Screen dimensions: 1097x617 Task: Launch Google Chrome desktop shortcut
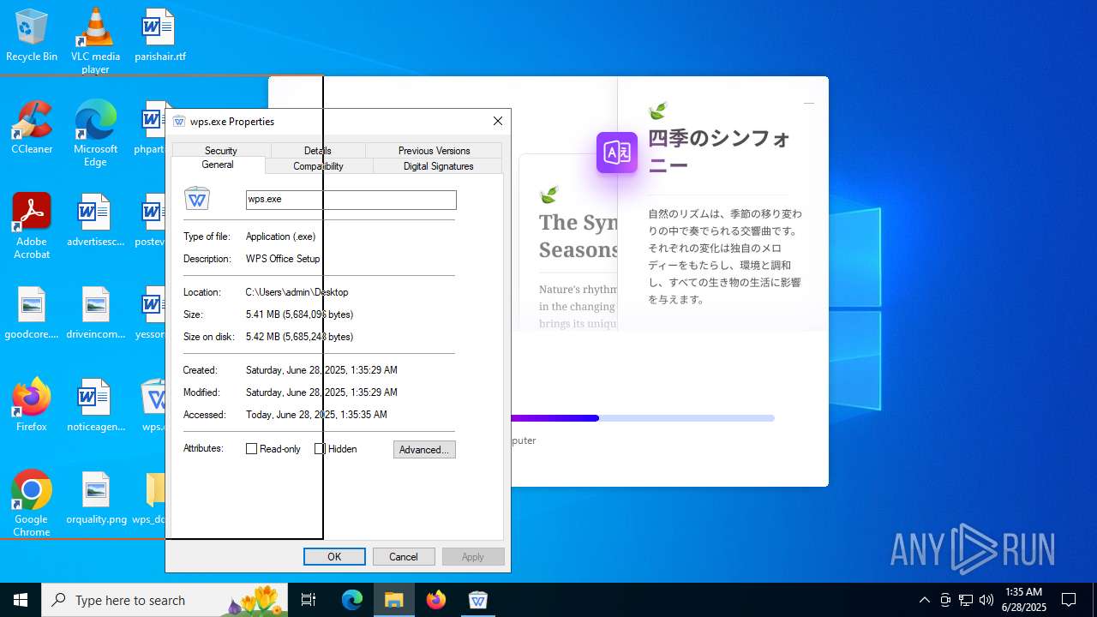pyautogui.click(x=32, y=503)
